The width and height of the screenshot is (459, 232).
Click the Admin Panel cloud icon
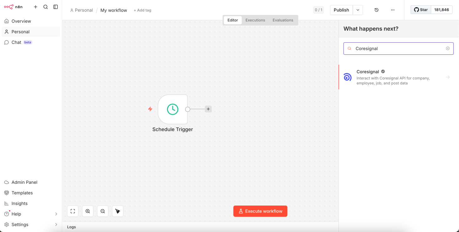[7, 182]
